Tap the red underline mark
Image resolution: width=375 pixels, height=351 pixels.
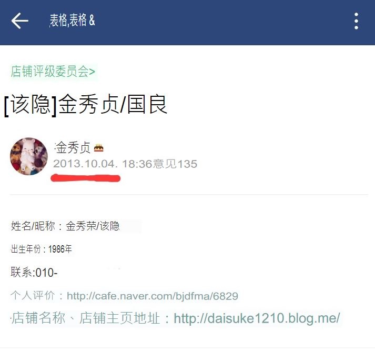[86, 178]
